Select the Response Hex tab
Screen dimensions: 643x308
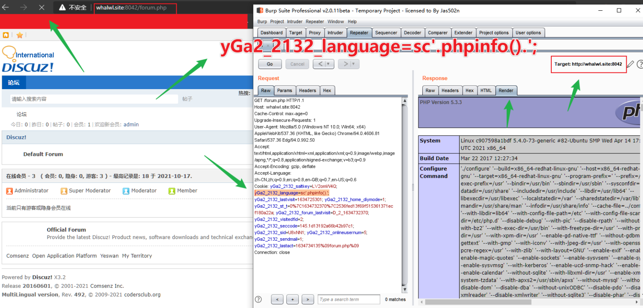click(x=470, y=90)
